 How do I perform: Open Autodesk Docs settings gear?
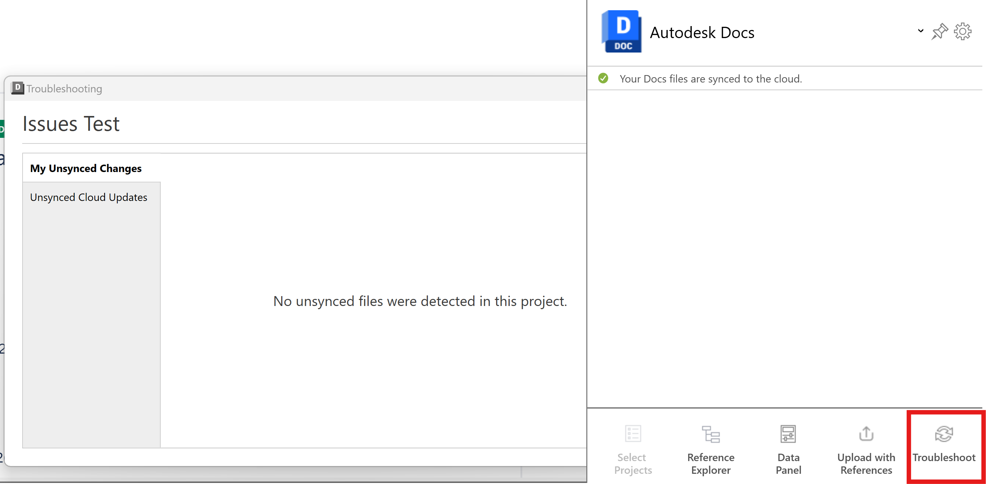[963, 31]
